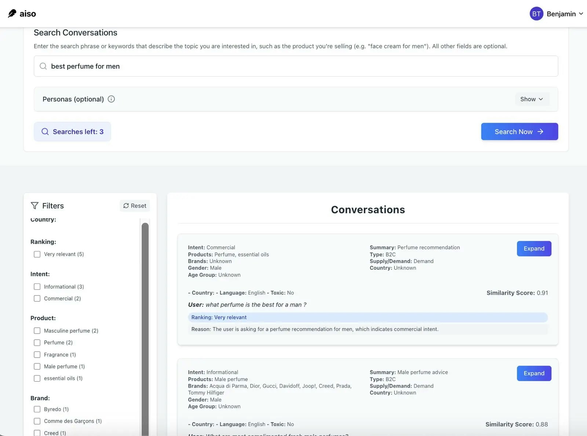This screenshot has height=436, width=587.
Task: Open the Benjamin account dropdown chevron
Action: (x=581, y=14)
